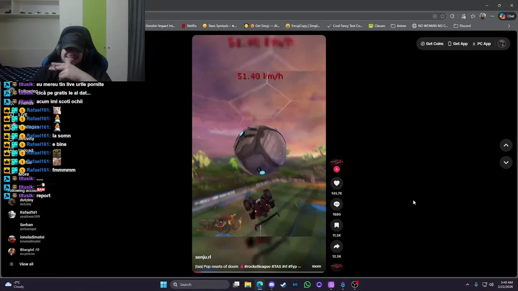
Task: Click the microphone icon in the tray
Action: click(x=476, y=285)
